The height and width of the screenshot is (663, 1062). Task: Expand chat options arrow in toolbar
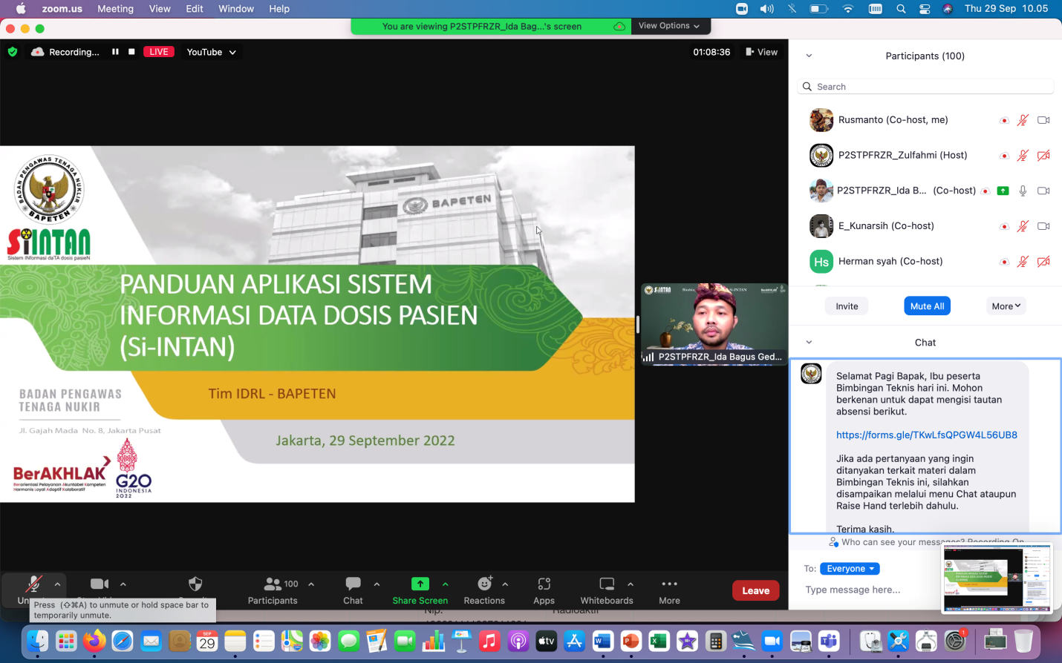click(x=377, y=584)
